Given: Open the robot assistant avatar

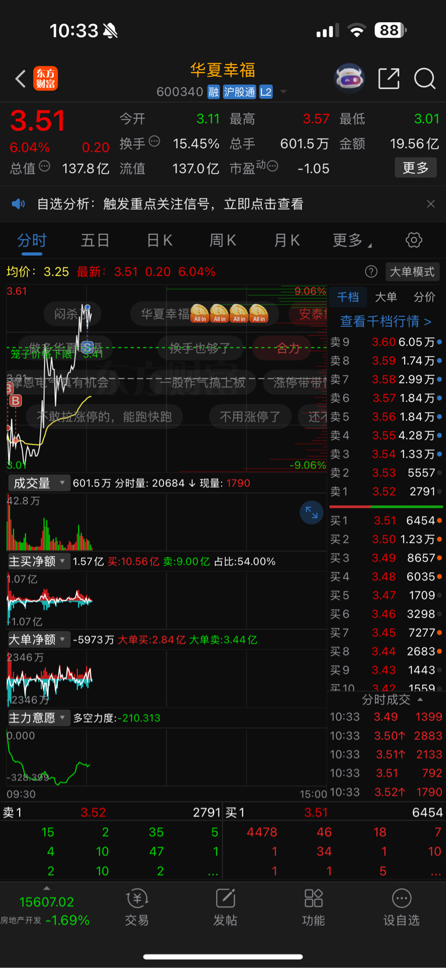Looking at the screenshot, I should (x=349, y=78).
